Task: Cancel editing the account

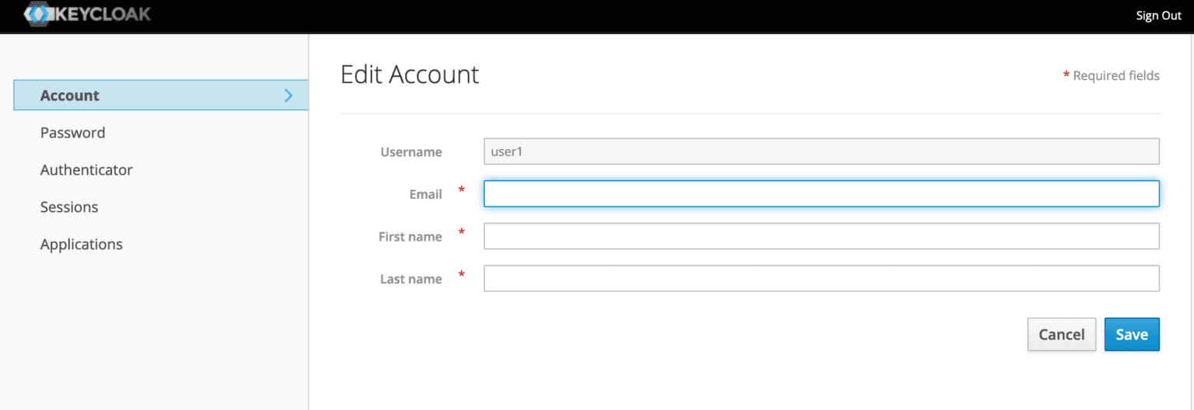Action: pyautogui.click(x=1062, y=334)
